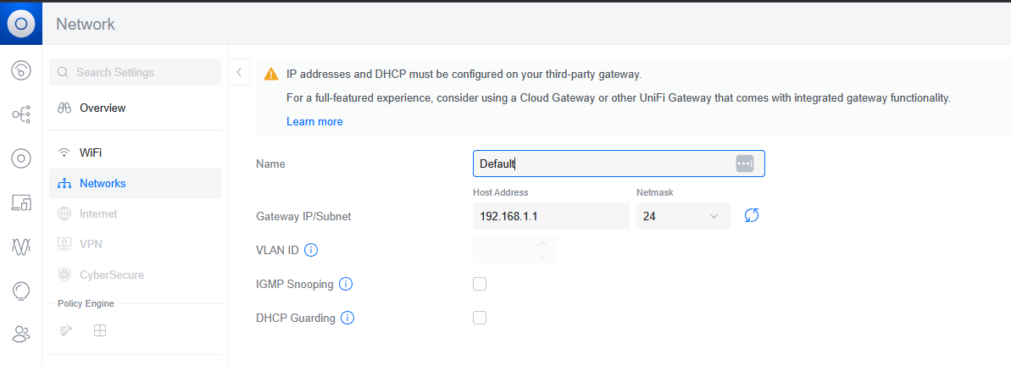Enable the IGMP Snooping checkbox
1011x366 pixels.
click(480, 284)
